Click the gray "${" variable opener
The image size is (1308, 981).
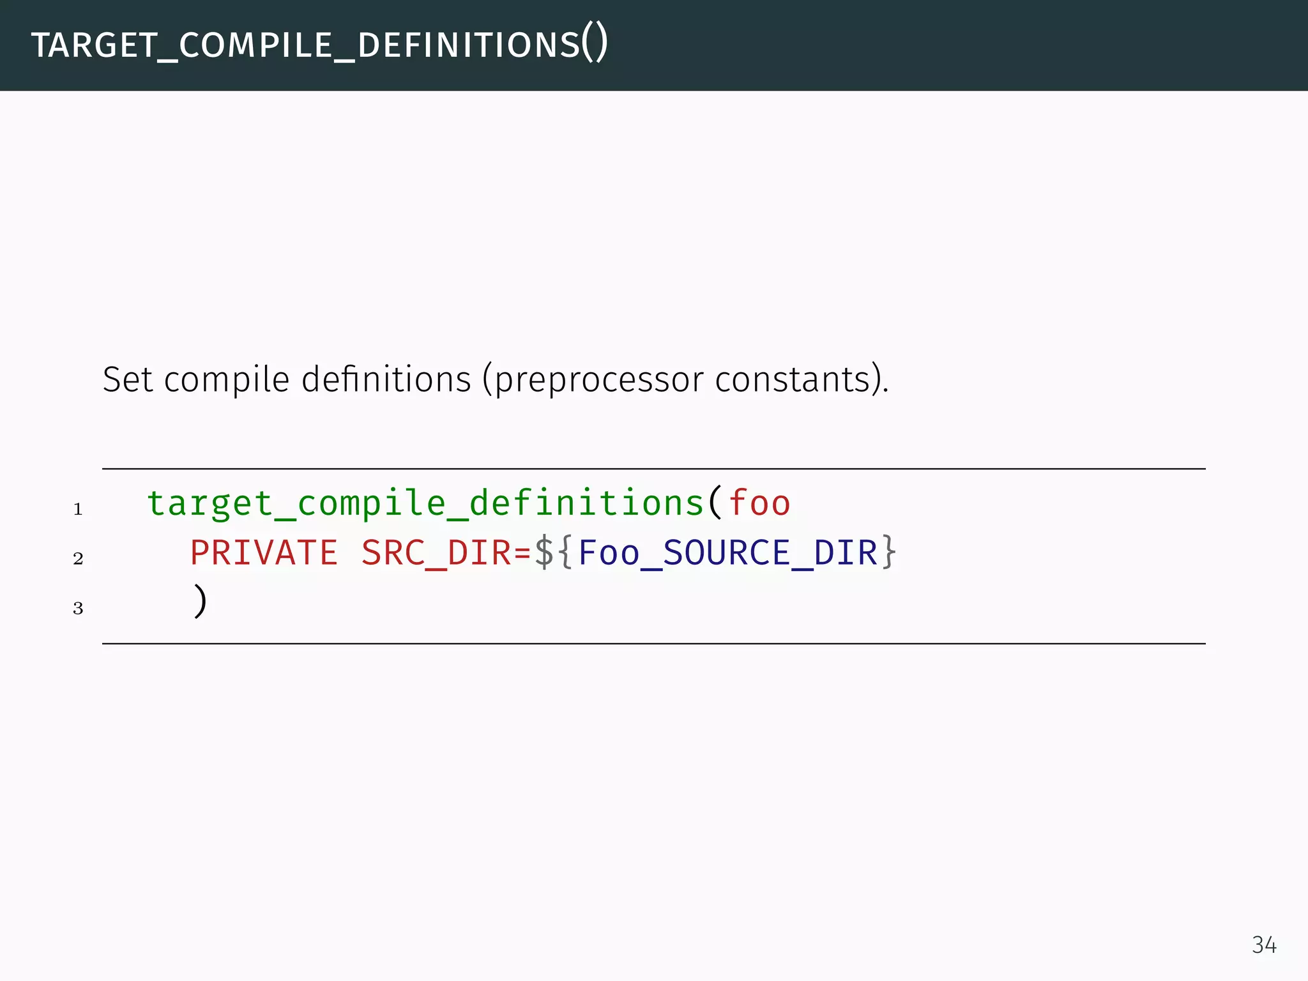[x=554, y=552]
